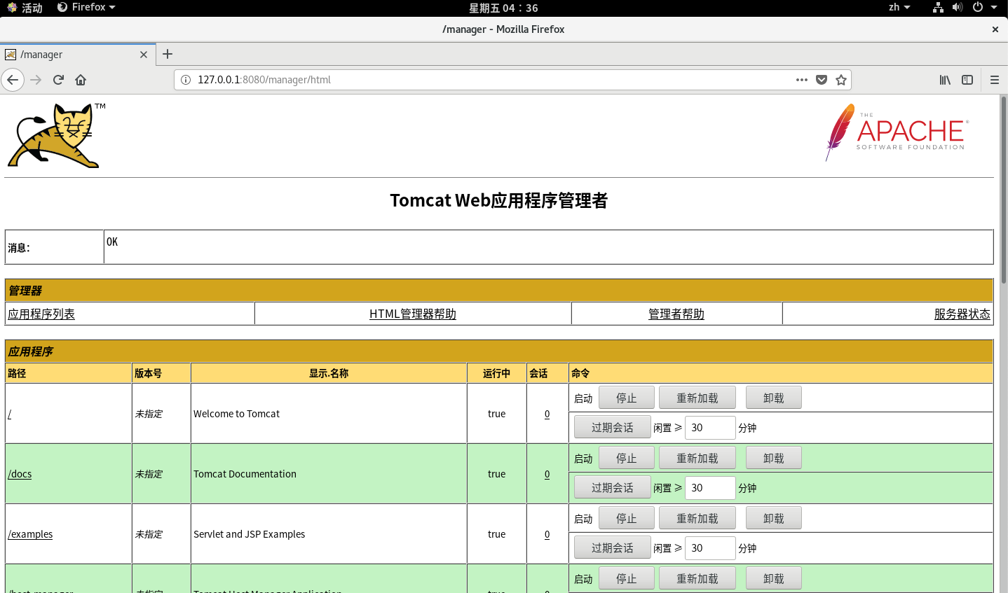Bookmark this page using the star icon
The height and width of the screenshot is (593, 1008).
pos(840,79)
